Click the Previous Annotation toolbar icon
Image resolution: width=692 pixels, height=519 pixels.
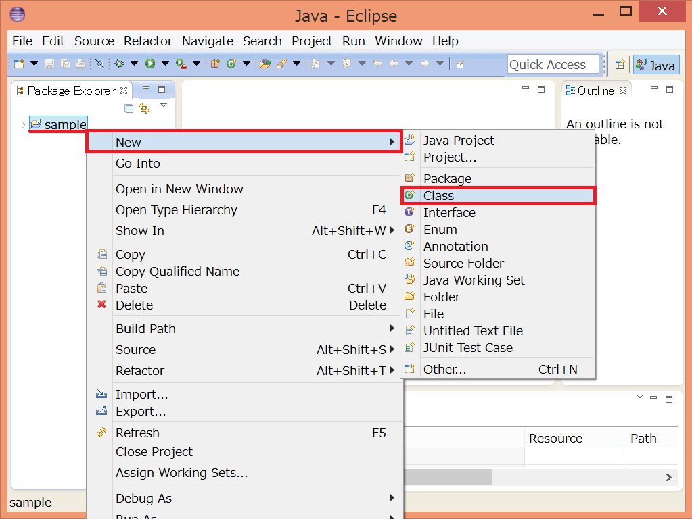click(x=346, y=64)
